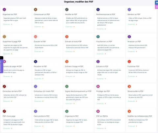Open Modifier les métadonnées PDF title

coord(140,116)
